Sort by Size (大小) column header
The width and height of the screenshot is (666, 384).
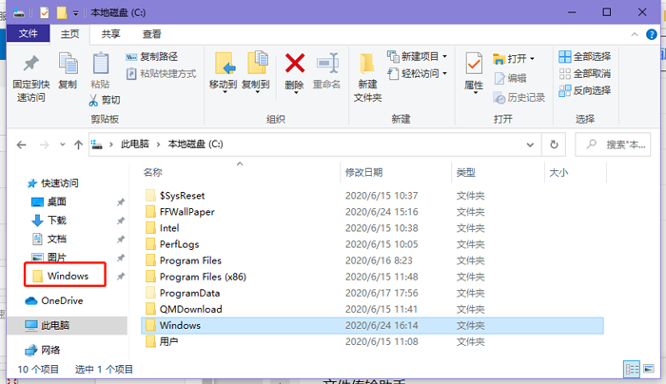(x=558, y=172)
